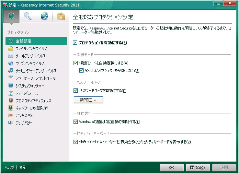Click the monitor eye icon for システムウォッチャー
239x174 pixels.
point(10,86)
